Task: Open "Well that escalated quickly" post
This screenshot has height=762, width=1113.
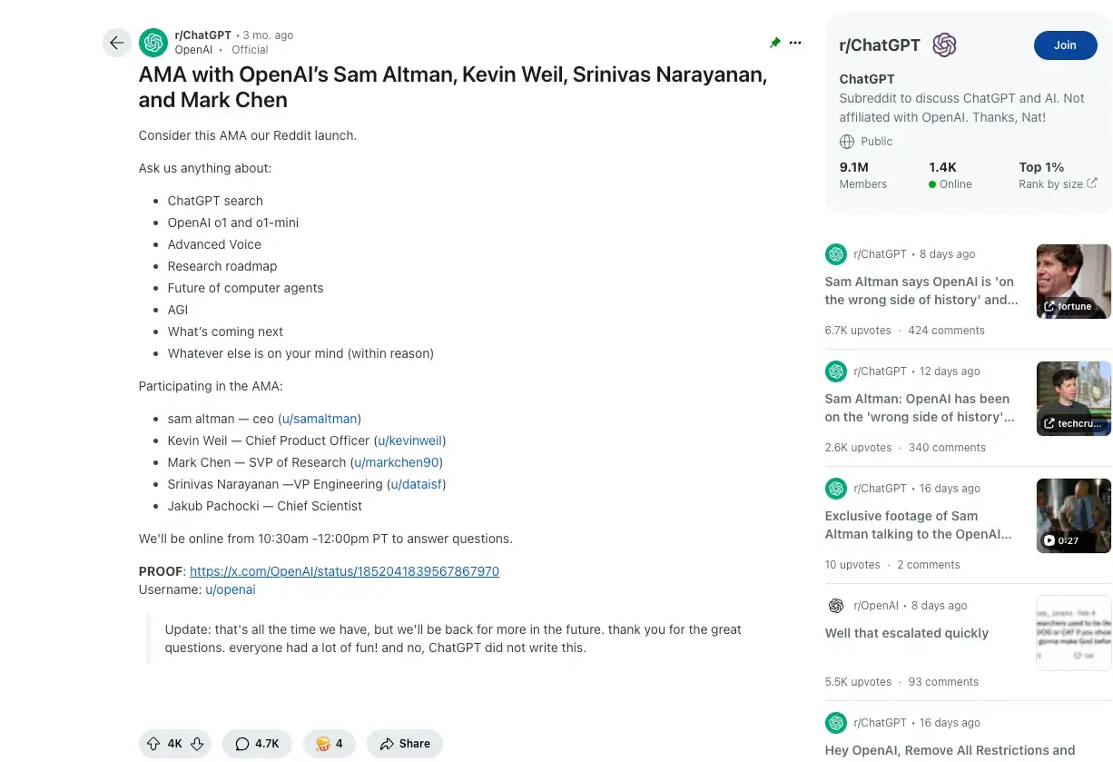Action: pyautogui.click(x=906, y=633)
